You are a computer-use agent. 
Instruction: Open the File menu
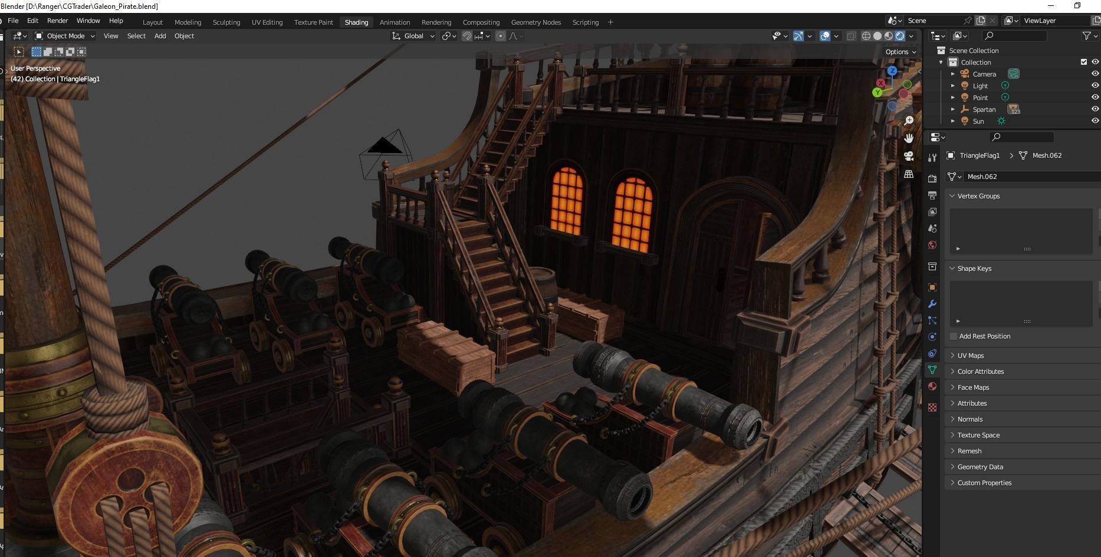[13, 21]
